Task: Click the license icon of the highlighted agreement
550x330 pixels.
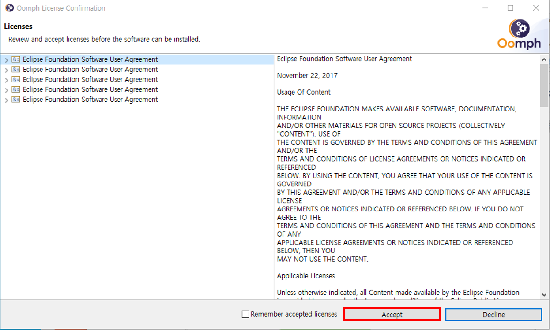Action: point(16,59)
